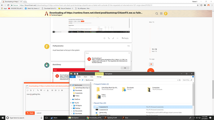The height and width of the screenshot is (120, 214).
Task: Open emoji picker in reply editor
Action: click(x=59, y=90)
